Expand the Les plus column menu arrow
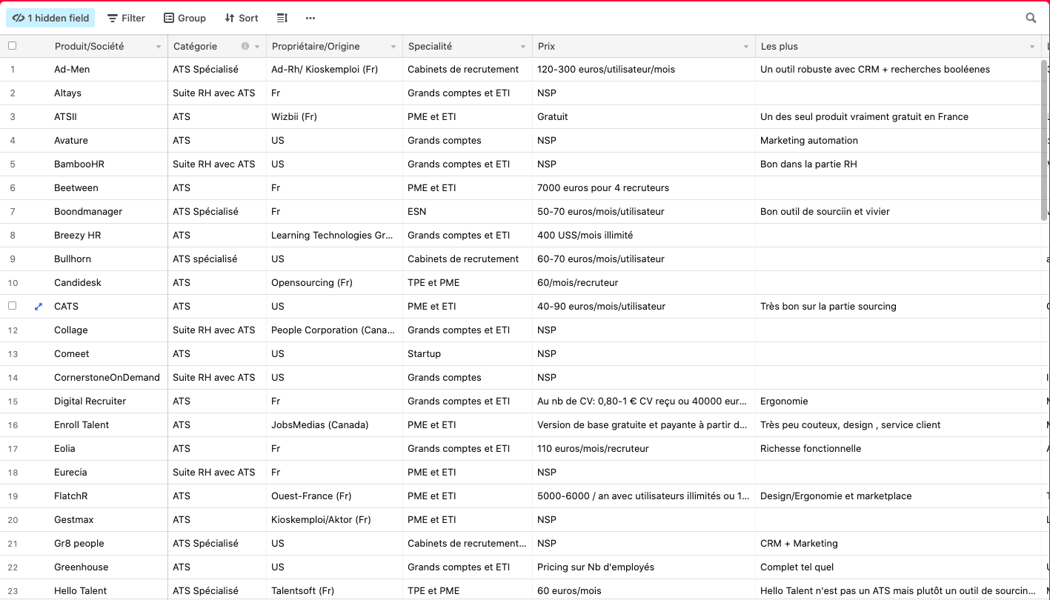1050x600 pixels. click(x=1032, y=47)
